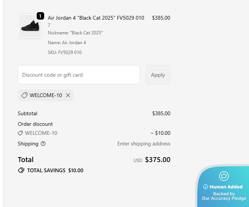Click the $375.00 total amount
This screenshot has height=207, width=249.
click(158, 160)
